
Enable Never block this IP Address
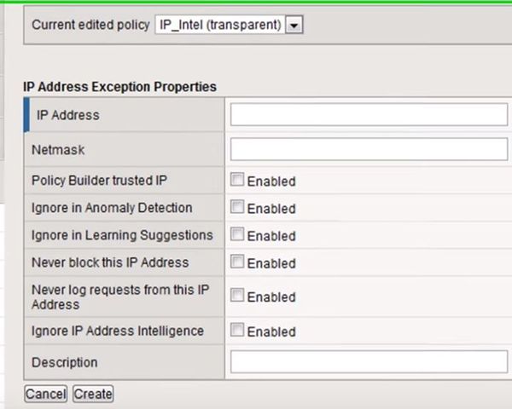(x=237, y=262)
